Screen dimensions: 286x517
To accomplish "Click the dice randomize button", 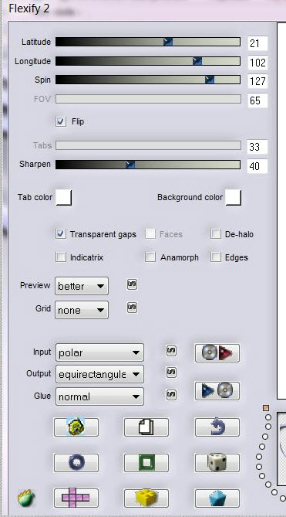I will [x=217, y=463].
